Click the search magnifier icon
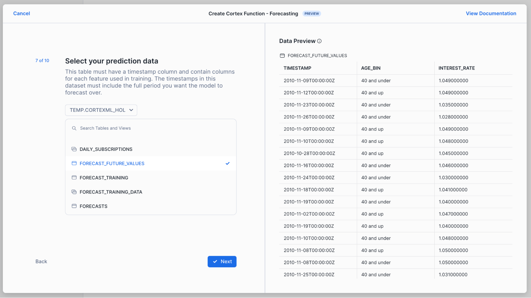The height and width of the screenshot is (298, 531). coord(74,128)
